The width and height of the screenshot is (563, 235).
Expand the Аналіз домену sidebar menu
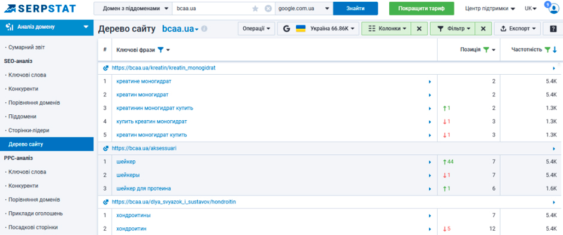tap(47, 27)
